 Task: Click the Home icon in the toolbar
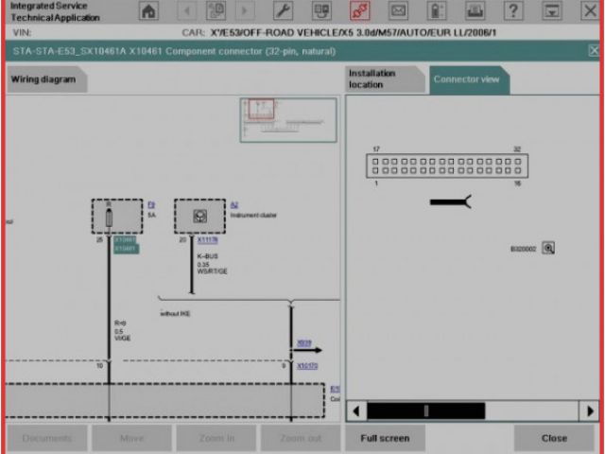[x=148, y=11]
